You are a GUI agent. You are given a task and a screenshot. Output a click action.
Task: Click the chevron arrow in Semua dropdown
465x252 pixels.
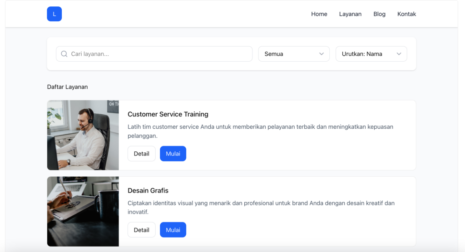(322, 54)
